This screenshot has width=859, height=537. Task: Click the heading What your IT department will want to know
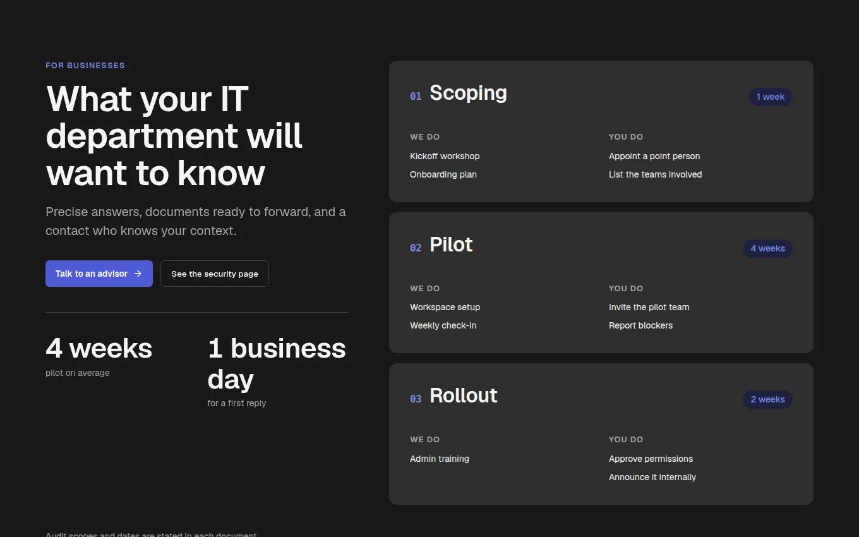click(174, 136)
